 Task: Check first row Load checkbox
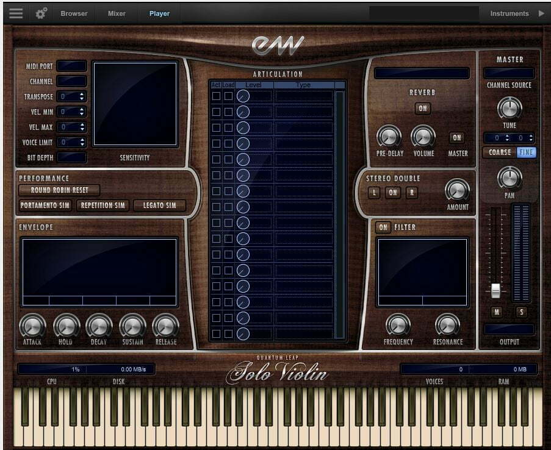pyautogui.click(x=228, y=96)
